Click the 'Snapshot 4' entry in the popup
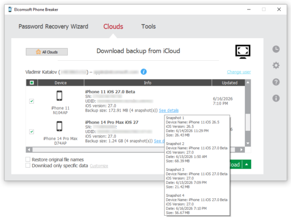 click(175, 196)
